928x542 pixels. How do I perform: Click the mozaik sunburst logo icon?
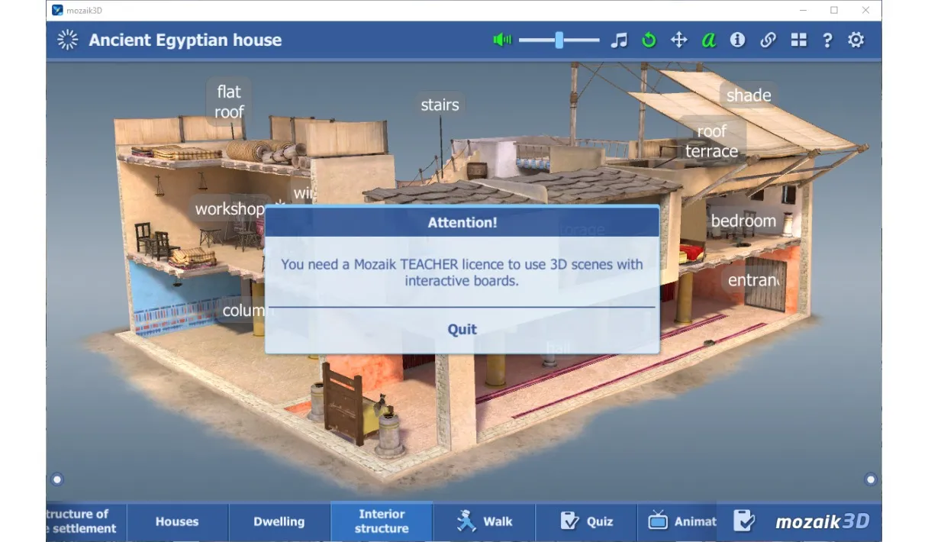click(x=68, y=40)
